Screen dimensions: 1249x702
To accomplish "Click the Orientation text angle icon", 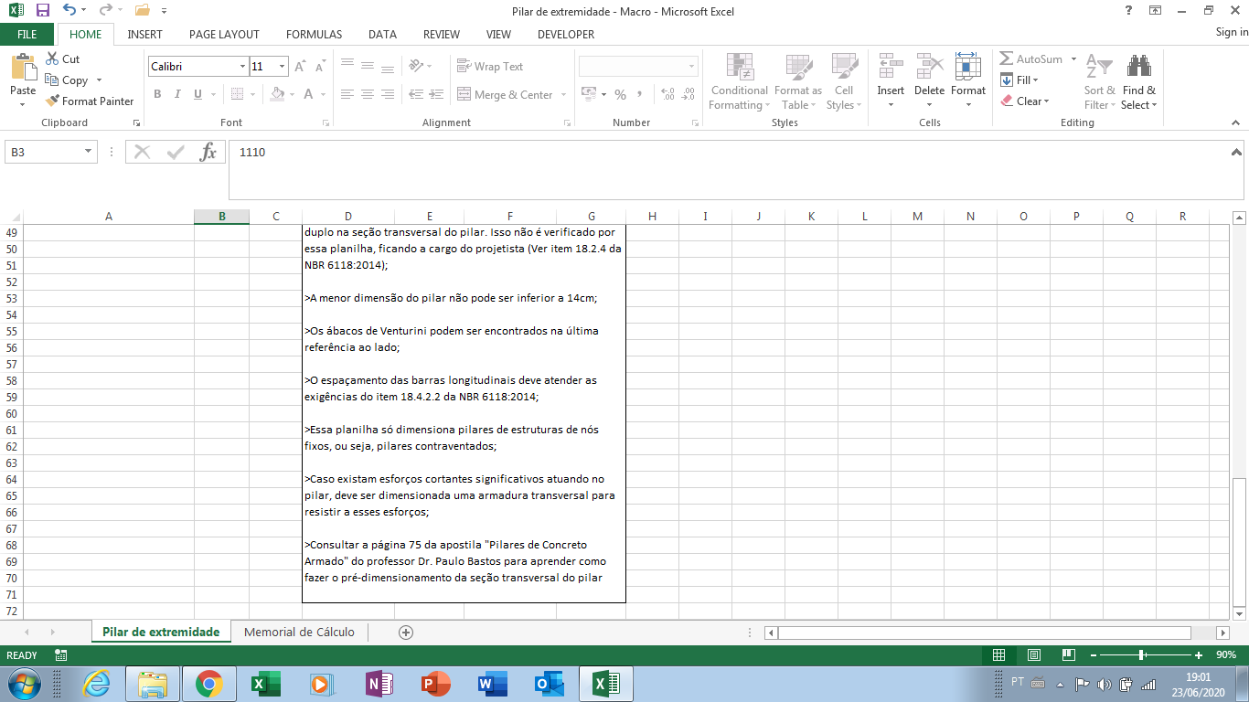I will pos(416,66).
